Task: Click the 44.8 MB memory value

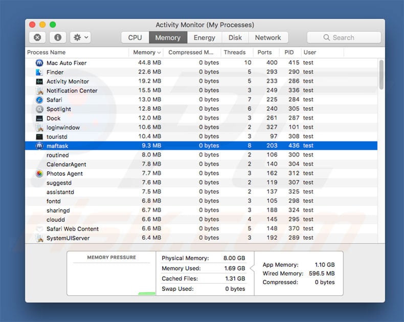Action: pos(150,62)
